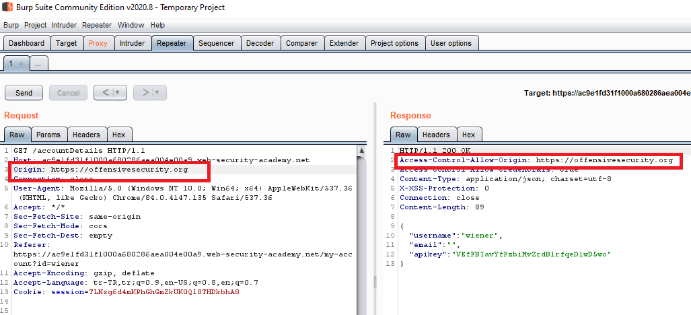
Task: Click the Sec-Fetch-Mode: cors line
Action: pyautogui.click(x=61, y=226)
